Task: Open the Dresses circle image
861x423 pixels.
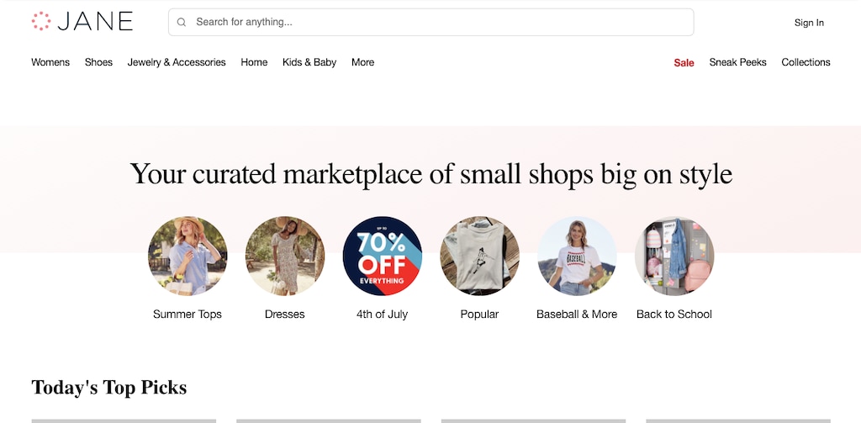Action: coord(285,256)
